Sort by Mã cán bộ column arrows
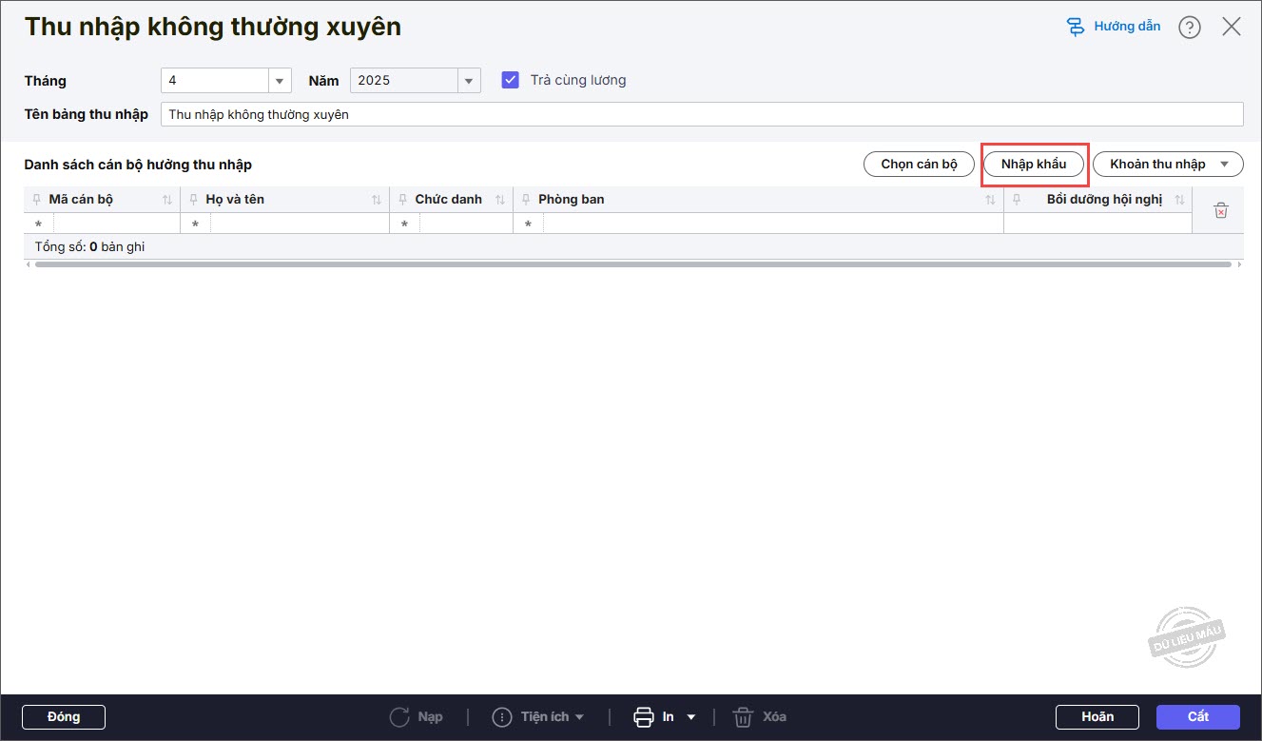This screenshot has width=1262, height=741. (167, 200)
